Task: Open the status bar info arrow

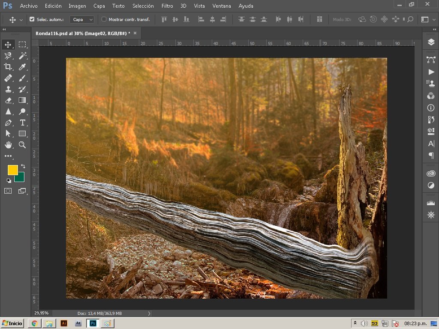Action: pyautogui.click(x=149, y=314)
